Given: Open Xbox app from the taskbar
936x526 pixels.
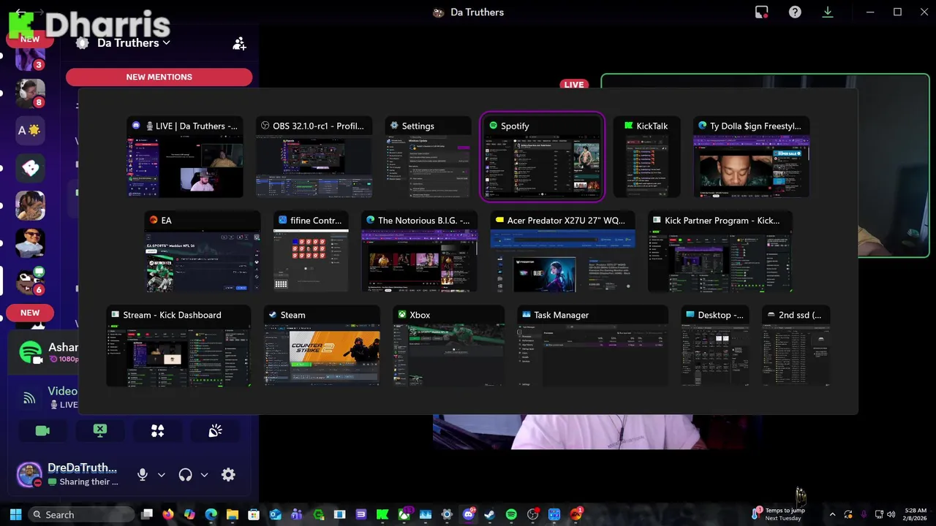Looking at the screenshot, I should [404, 514].
